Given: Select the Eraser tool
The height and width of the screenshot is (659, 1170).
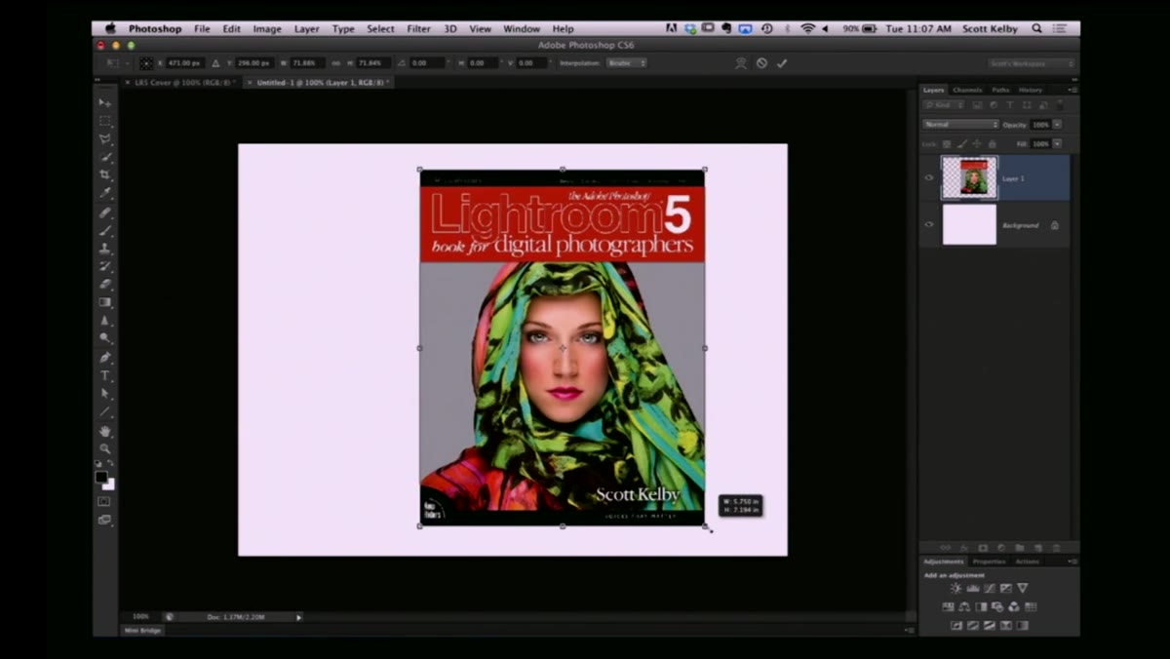Looking at the screenshot, I should 104,284.
